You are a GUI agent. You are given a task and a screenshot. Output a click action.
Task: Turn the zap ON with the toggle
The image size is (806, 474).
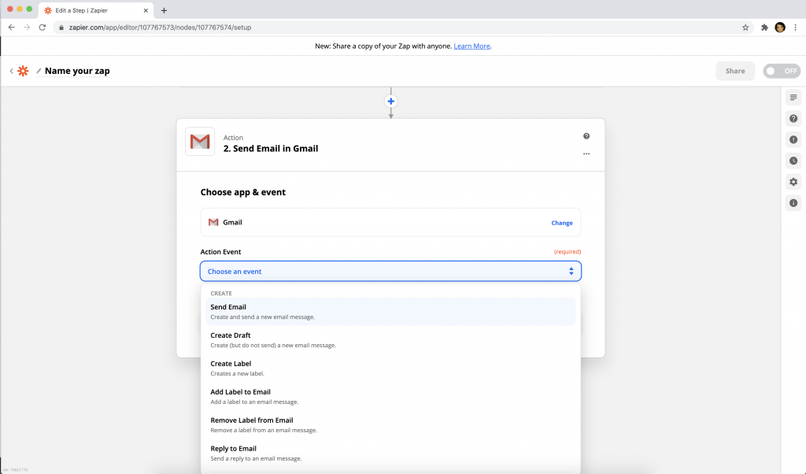[782, 71]
